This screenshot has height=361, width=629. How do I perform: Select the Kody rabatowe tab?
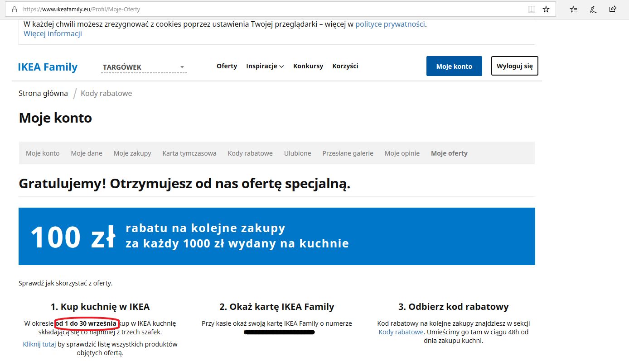click(250, 153)
